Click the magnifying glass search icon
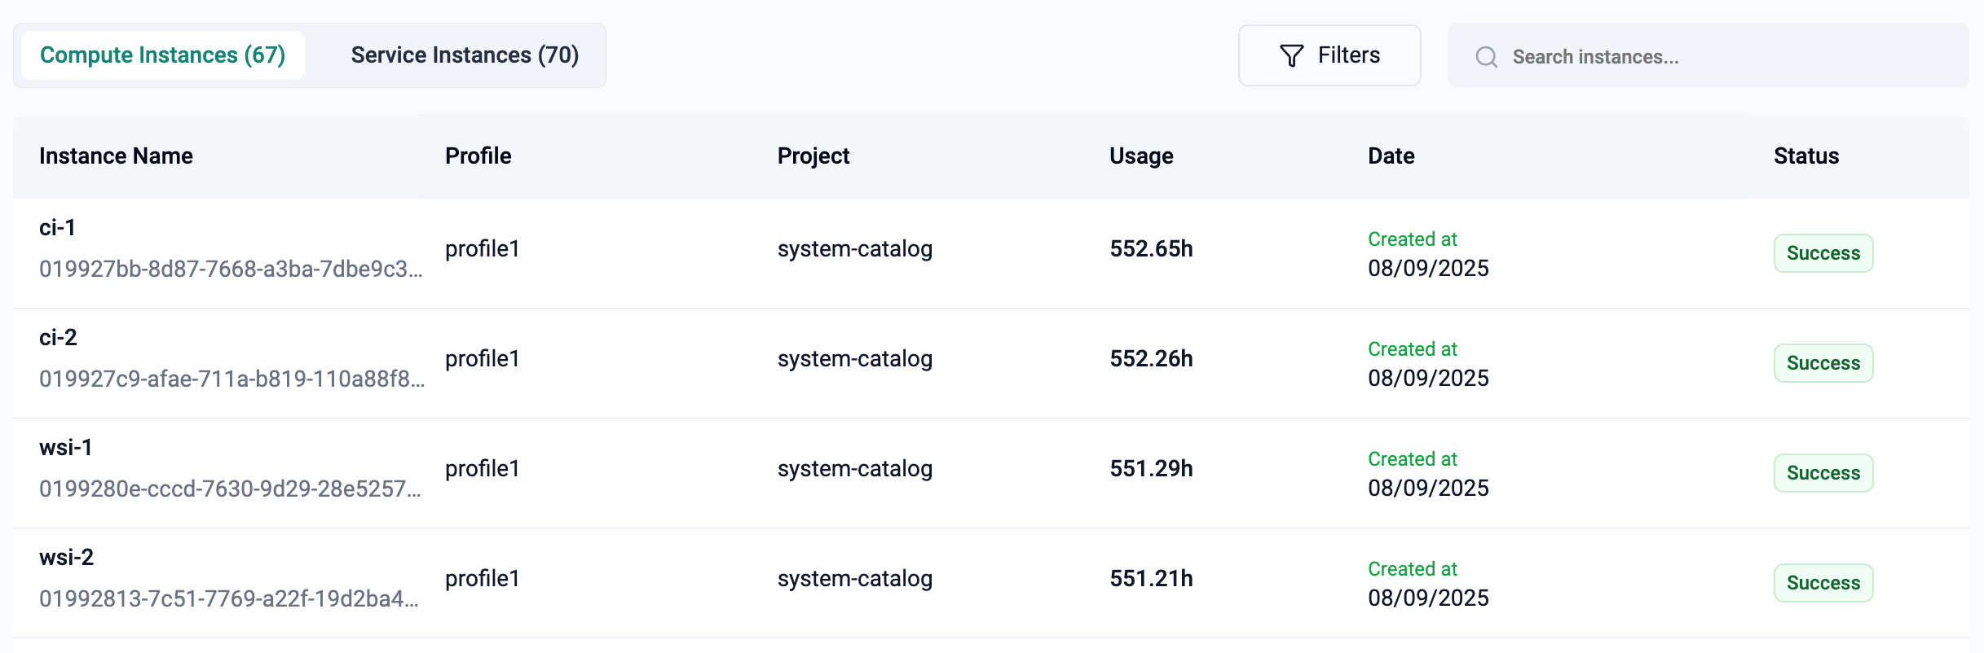Viewport: 1984px width, 653px height. [1486, 57]
